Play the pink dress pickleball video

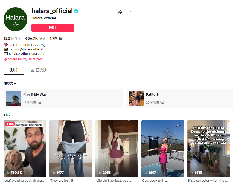(162, 149)
